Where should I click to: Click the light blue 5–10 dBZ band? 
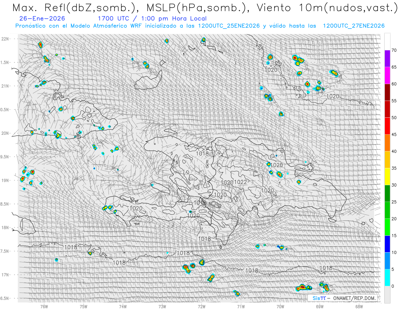[x=387, y=261]
